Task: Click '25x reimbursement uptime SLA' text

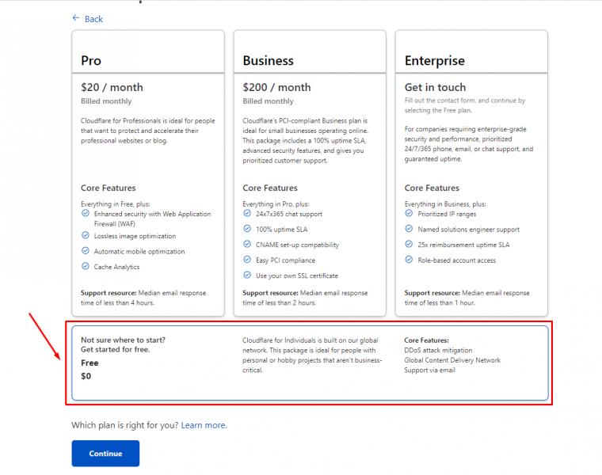Action: pyautogui.click(x=463, y=245)
